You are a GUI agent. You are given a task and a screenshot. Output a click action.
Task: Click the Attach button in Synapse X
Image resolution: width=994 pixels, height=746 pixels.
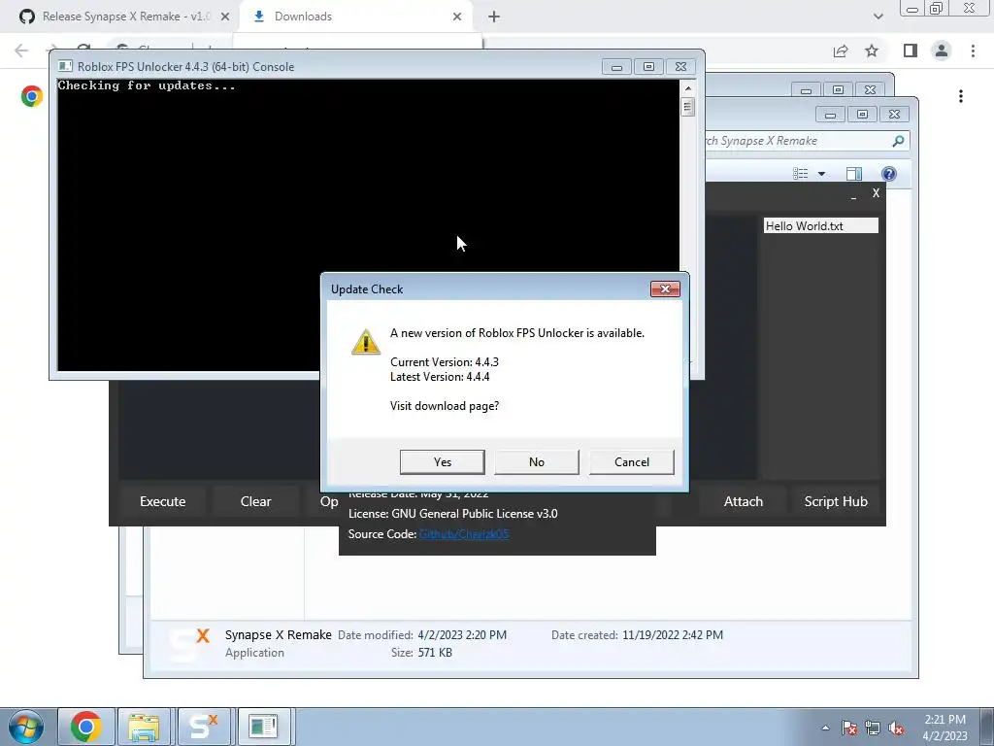pos(743,501)
